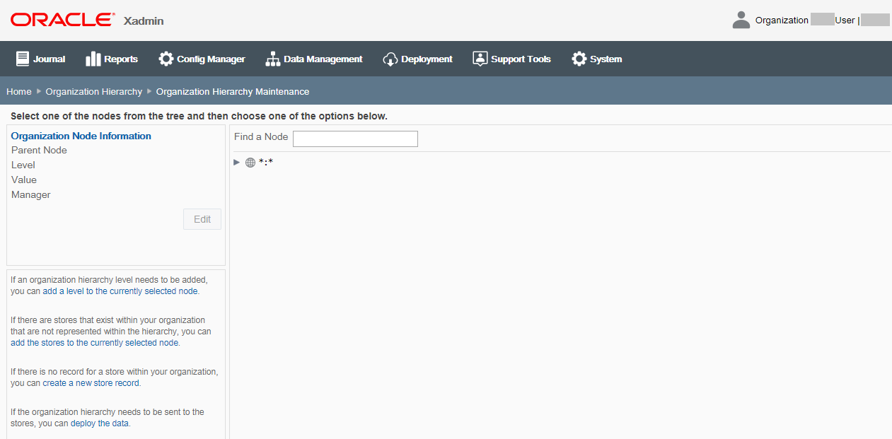
Task: Click the link to create a new store record
Action: tap(91, 382)
